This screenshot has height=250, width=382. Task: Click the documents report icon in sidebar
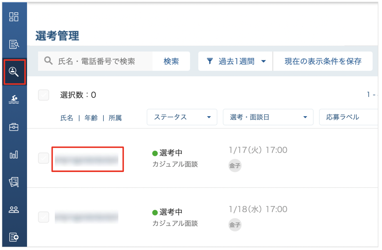[14, 182]
